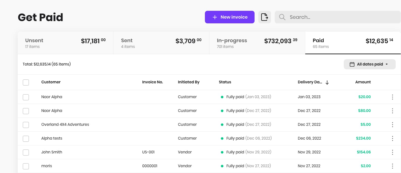Image resolution: width=401 pixels, height=173 pixels.
Task: Click the New invoice button
Action: (x=230, y=17)
